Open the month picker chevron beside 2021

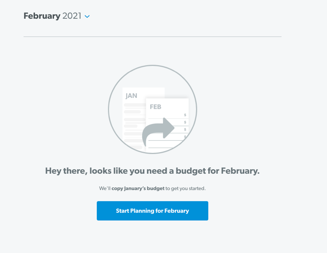(x=87, y=16)
